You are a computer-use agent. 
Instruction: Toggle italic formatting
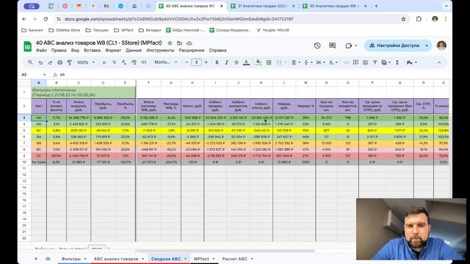(x=227, y=62)
